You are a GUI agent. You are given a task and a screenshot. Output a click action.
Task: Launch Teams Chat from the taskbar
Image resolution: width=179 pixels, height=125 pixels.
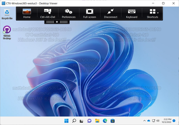click(x=90, y=121)
